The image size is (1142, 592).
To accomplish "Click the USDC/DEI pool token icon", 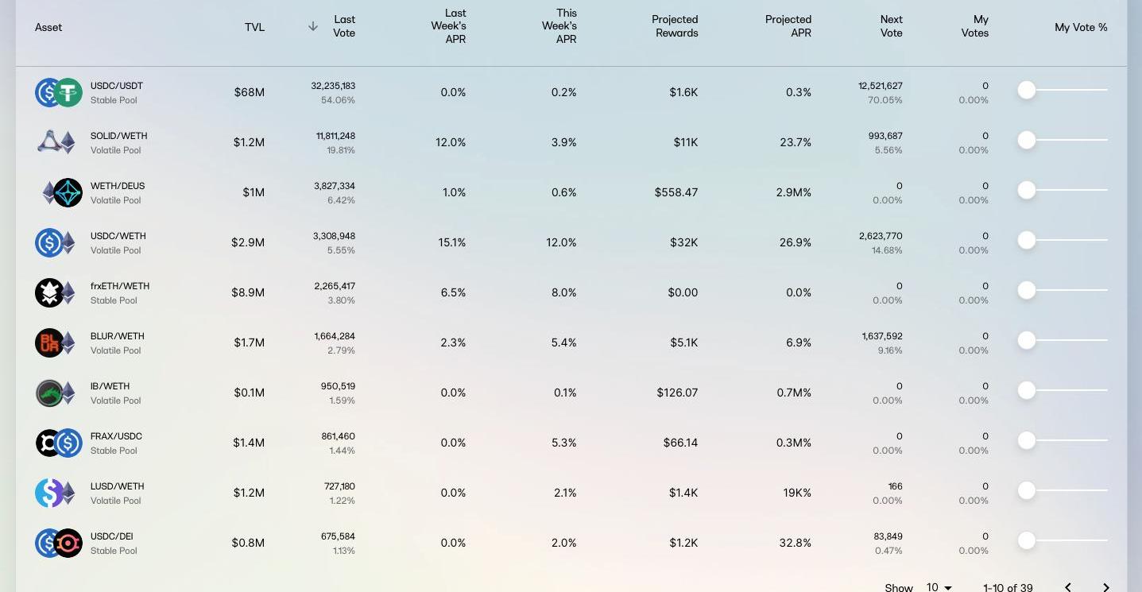I will click(x=59, y=544).
